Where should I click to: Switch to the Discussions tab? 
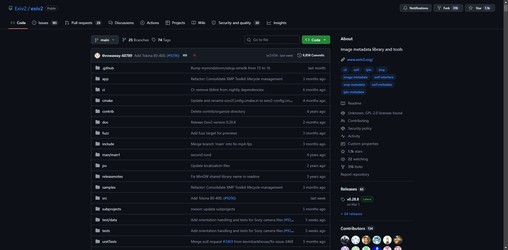pos(121,23)
